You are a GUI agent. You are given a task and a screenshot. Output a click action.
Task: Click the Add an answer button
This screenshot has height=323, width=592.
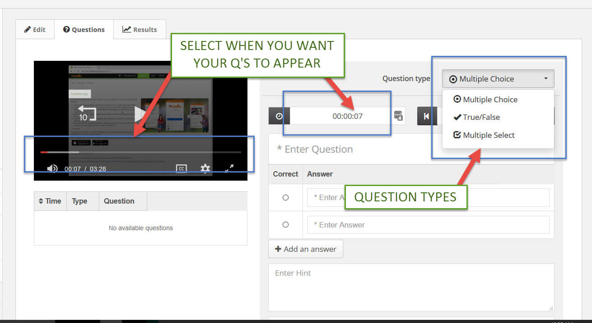(x=305, y=249)
